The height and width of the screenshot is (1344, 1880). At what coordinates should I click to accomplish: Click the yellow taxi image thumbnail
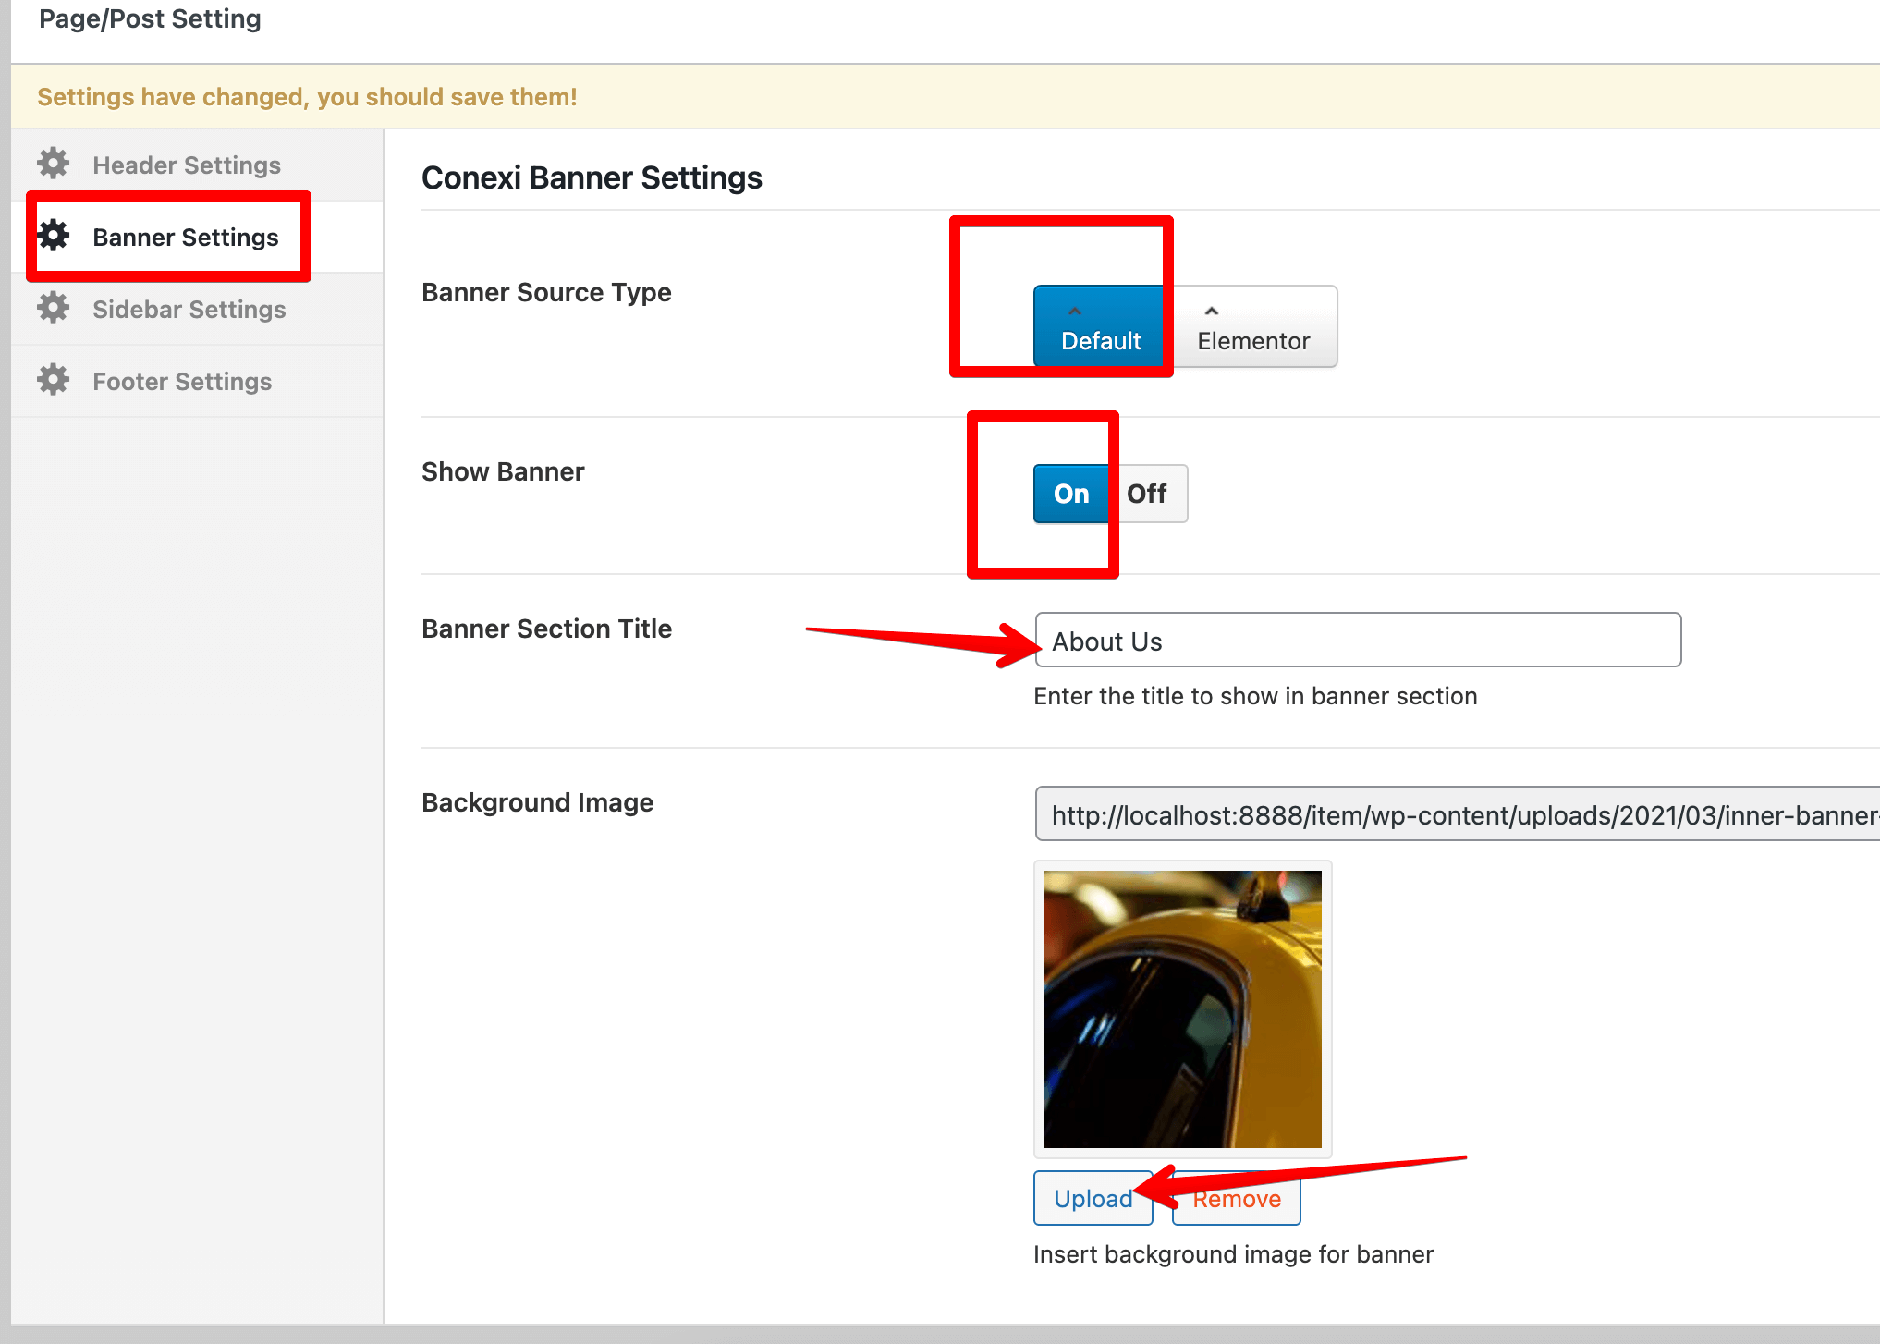pyautogui.click(x=1182, y=1008)
